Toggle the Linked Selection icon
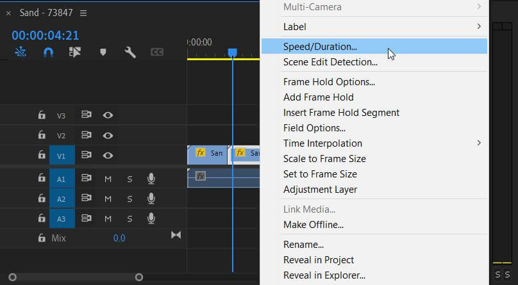The height and width of the screenshot is (285, 518). click(x=75, y=53)
